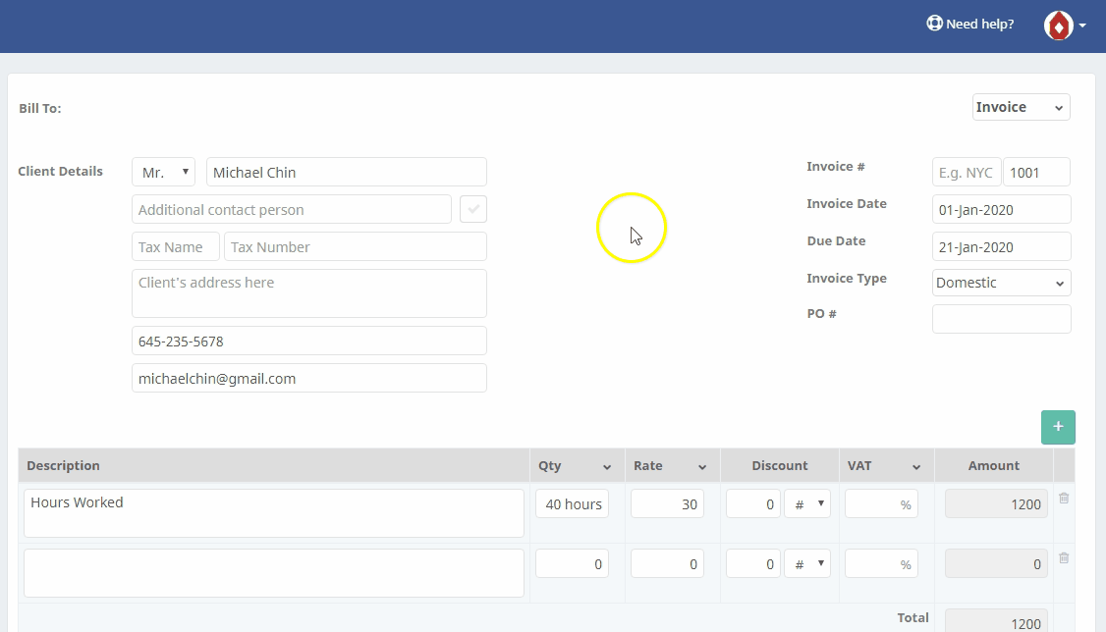Open the Mr. title dropdown
Viewport: 1106px width, 632px height.
click(164, 172)
